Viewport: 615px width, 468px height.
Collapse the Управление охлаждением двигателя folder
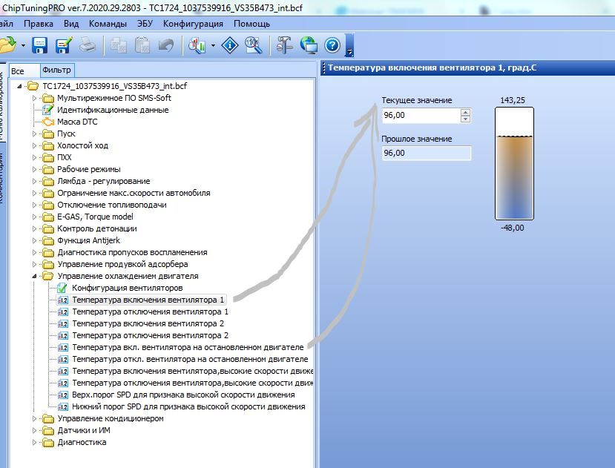[x=35, y=276]
